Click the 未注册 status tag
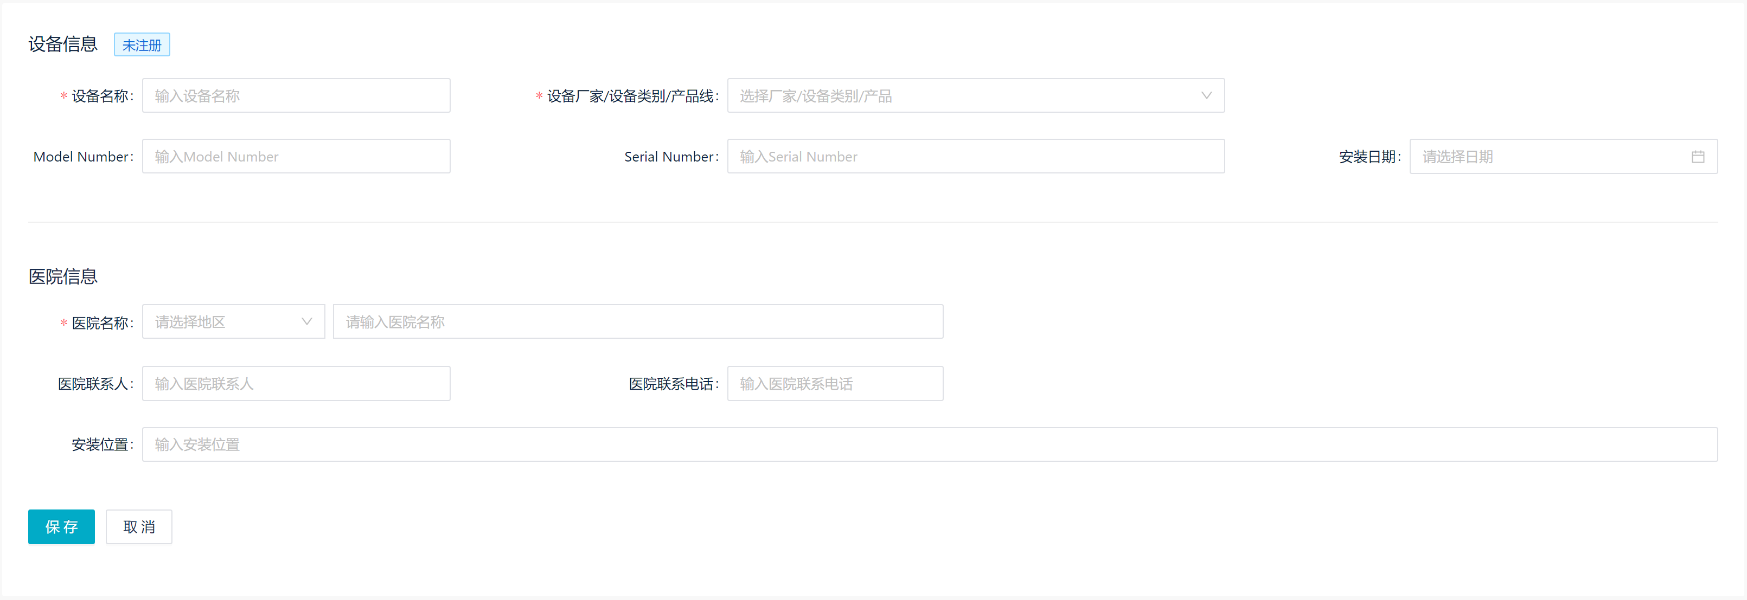Image resolution: width=1747 pixels, height=600 pixels. (x=142, y=44)
